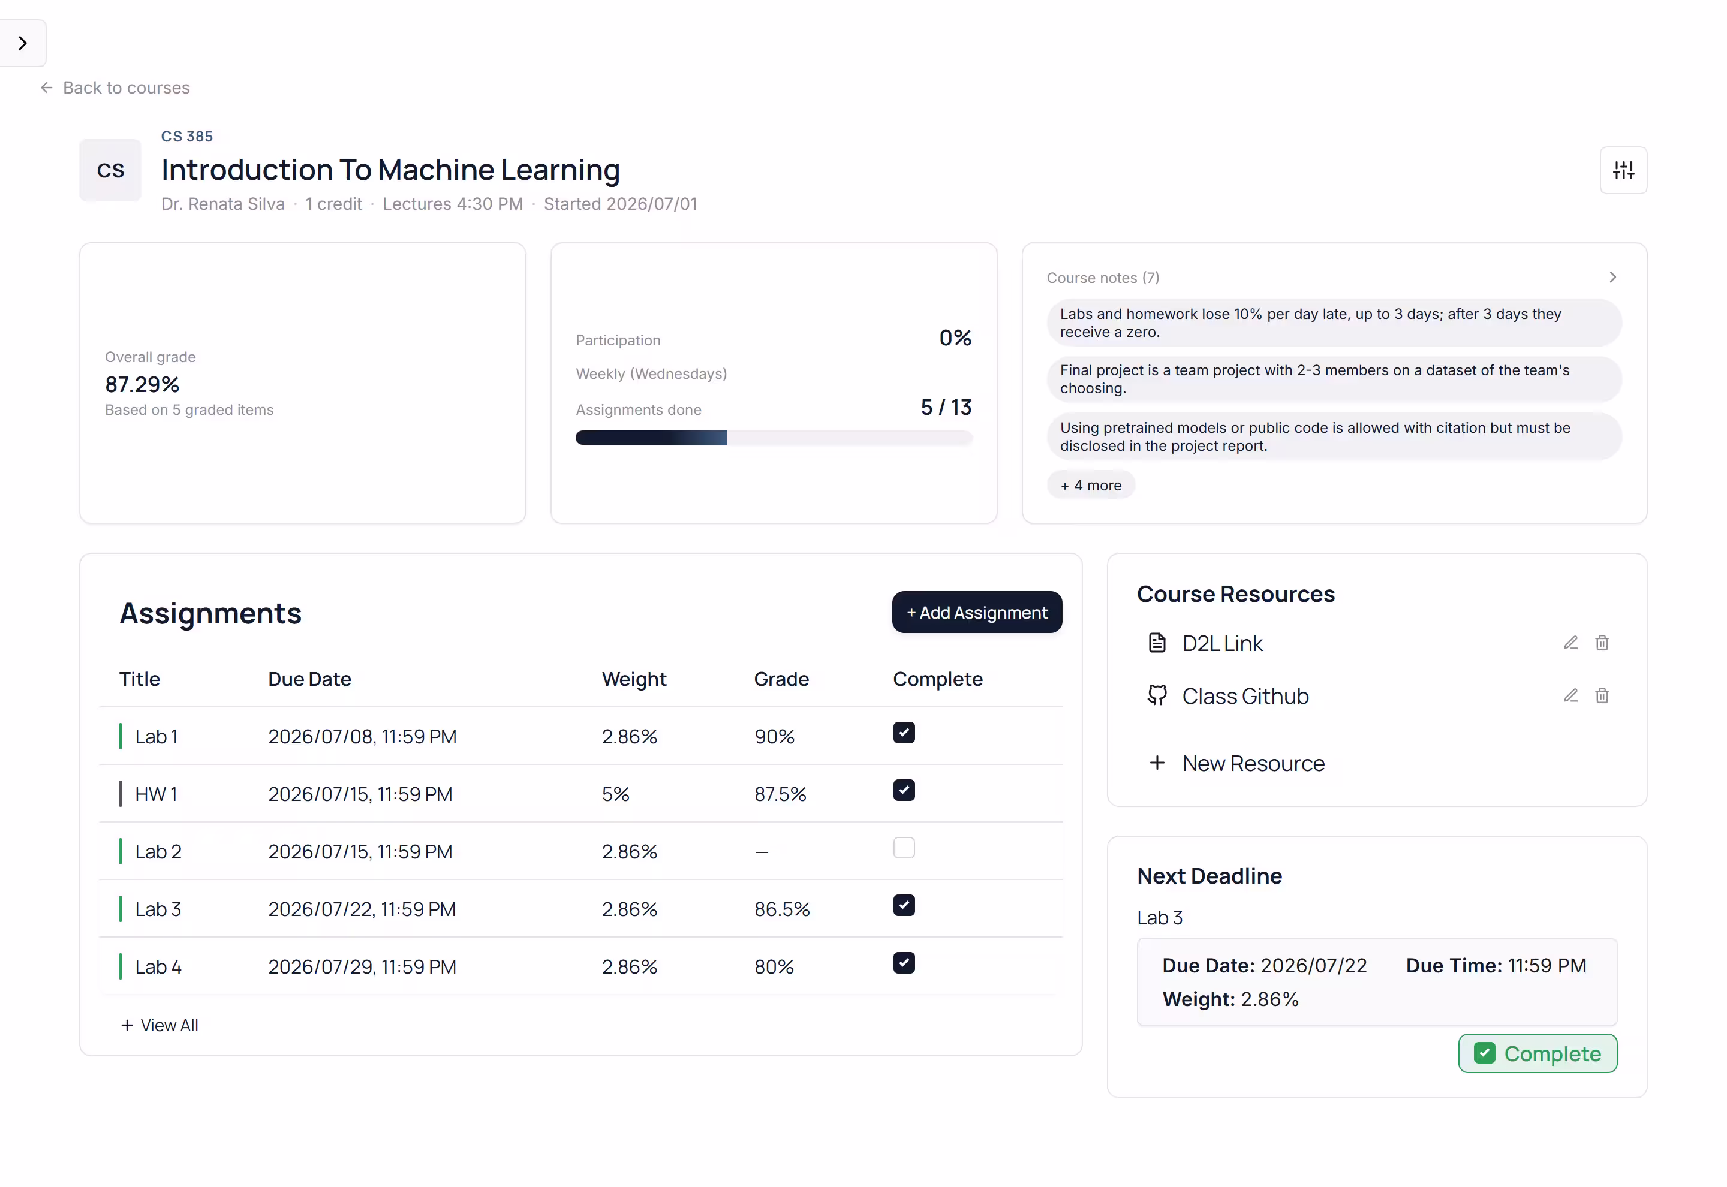Open the Class Github resource
This screenshot has height=1187, width=1727.
1245,696
